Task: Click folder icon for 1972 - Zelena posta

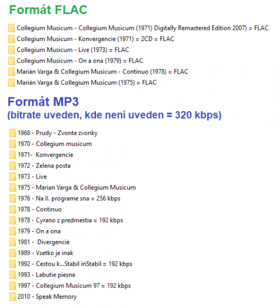Action: [x=13, y=165]
